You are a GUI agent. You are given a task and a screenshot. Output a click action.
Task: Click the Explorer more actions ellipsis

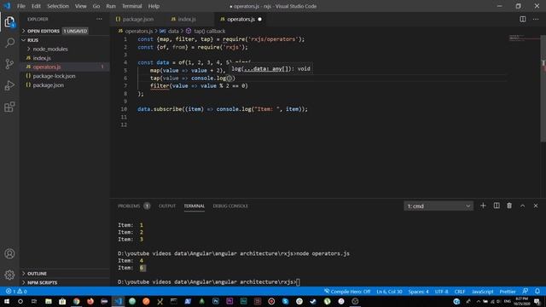coord(99,19)
